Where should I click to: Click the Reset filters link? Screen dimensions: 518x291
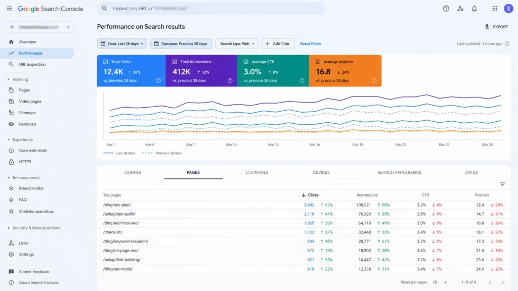pos(310,43)
